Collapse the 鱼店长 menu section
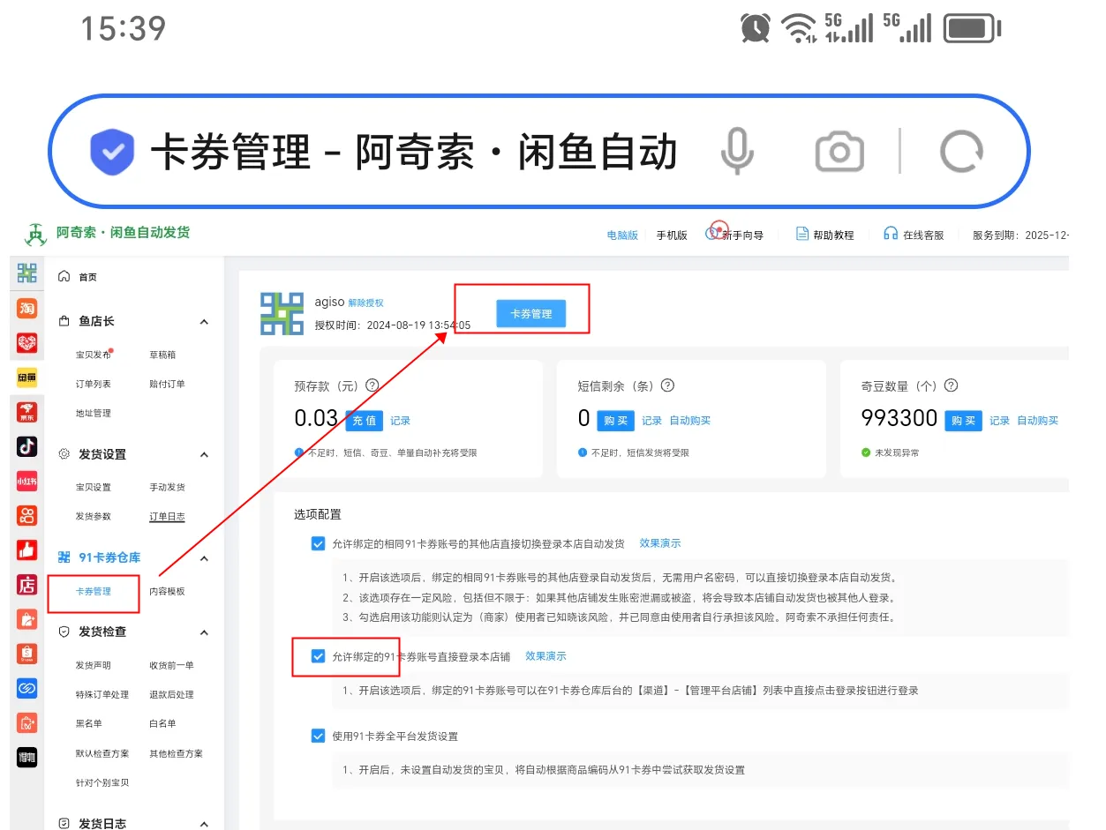1106x830 pixels. tap(204, 322)
